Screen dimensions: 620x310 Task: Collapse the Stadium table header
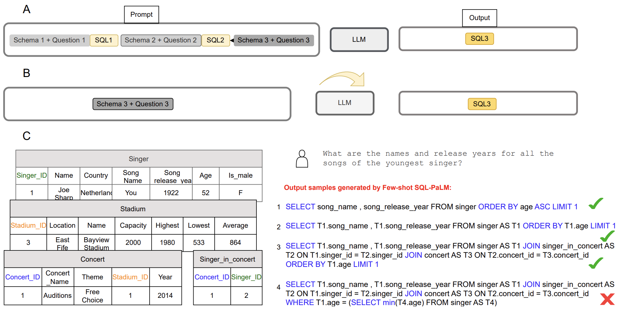[132, 209]
